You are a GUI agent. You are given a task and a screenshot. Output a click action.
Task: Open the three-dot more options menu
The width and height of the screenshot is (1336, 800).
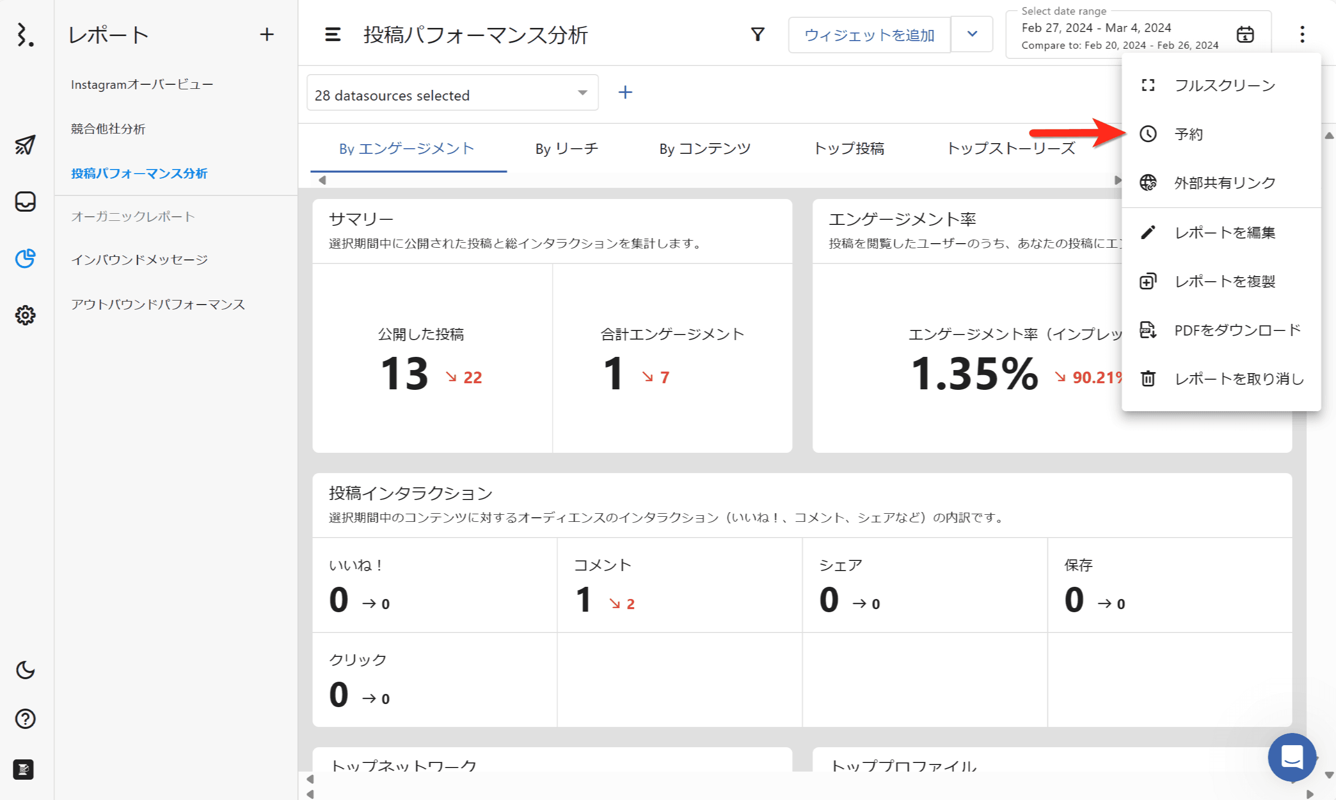[x=1302, y=35]
